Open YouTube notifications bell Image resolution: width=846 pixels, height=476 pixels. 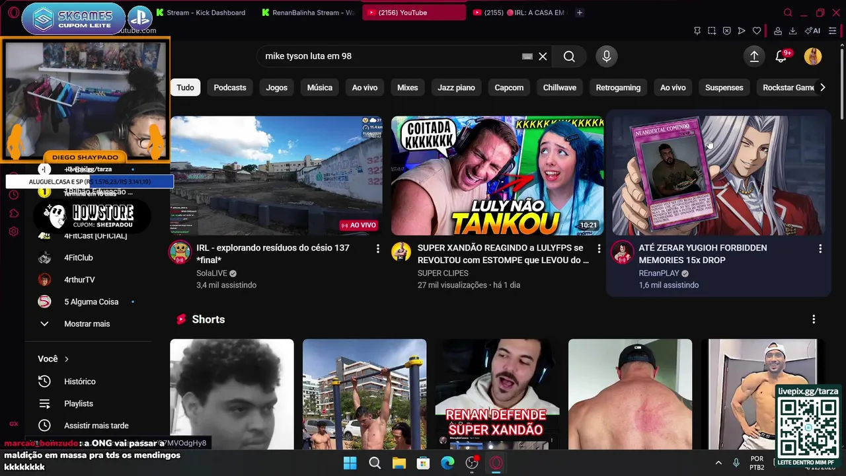tap(781, 56)
